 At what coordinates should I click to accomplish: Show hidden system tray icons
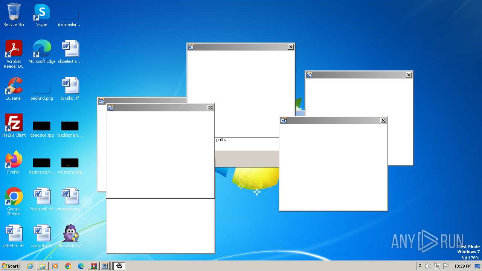point(420,266)
